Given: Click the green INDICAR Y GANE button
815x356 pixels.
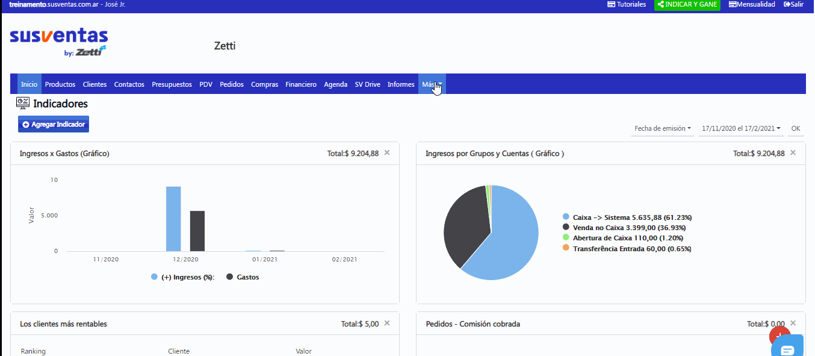Looking at the screenshot, I should click(x=687, y=5).
